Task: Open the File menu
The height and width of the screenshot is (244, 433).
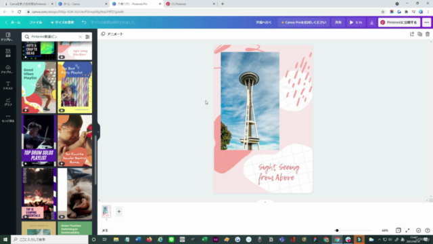Action: pos(36,22)
